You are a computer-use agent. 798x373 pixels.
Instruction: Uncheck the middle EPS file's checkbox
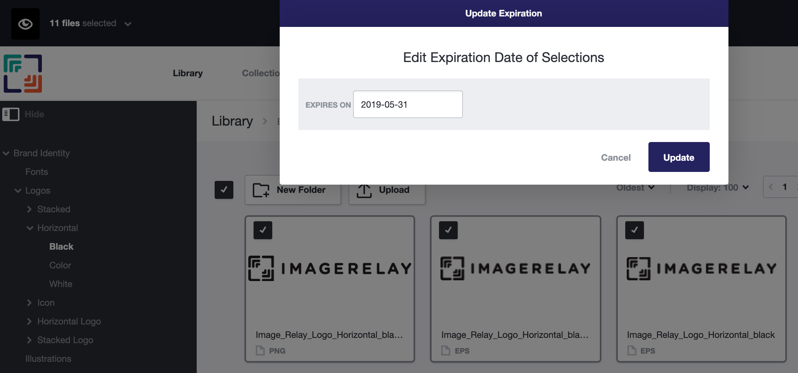pyautogui.click(x=448, y=230)
